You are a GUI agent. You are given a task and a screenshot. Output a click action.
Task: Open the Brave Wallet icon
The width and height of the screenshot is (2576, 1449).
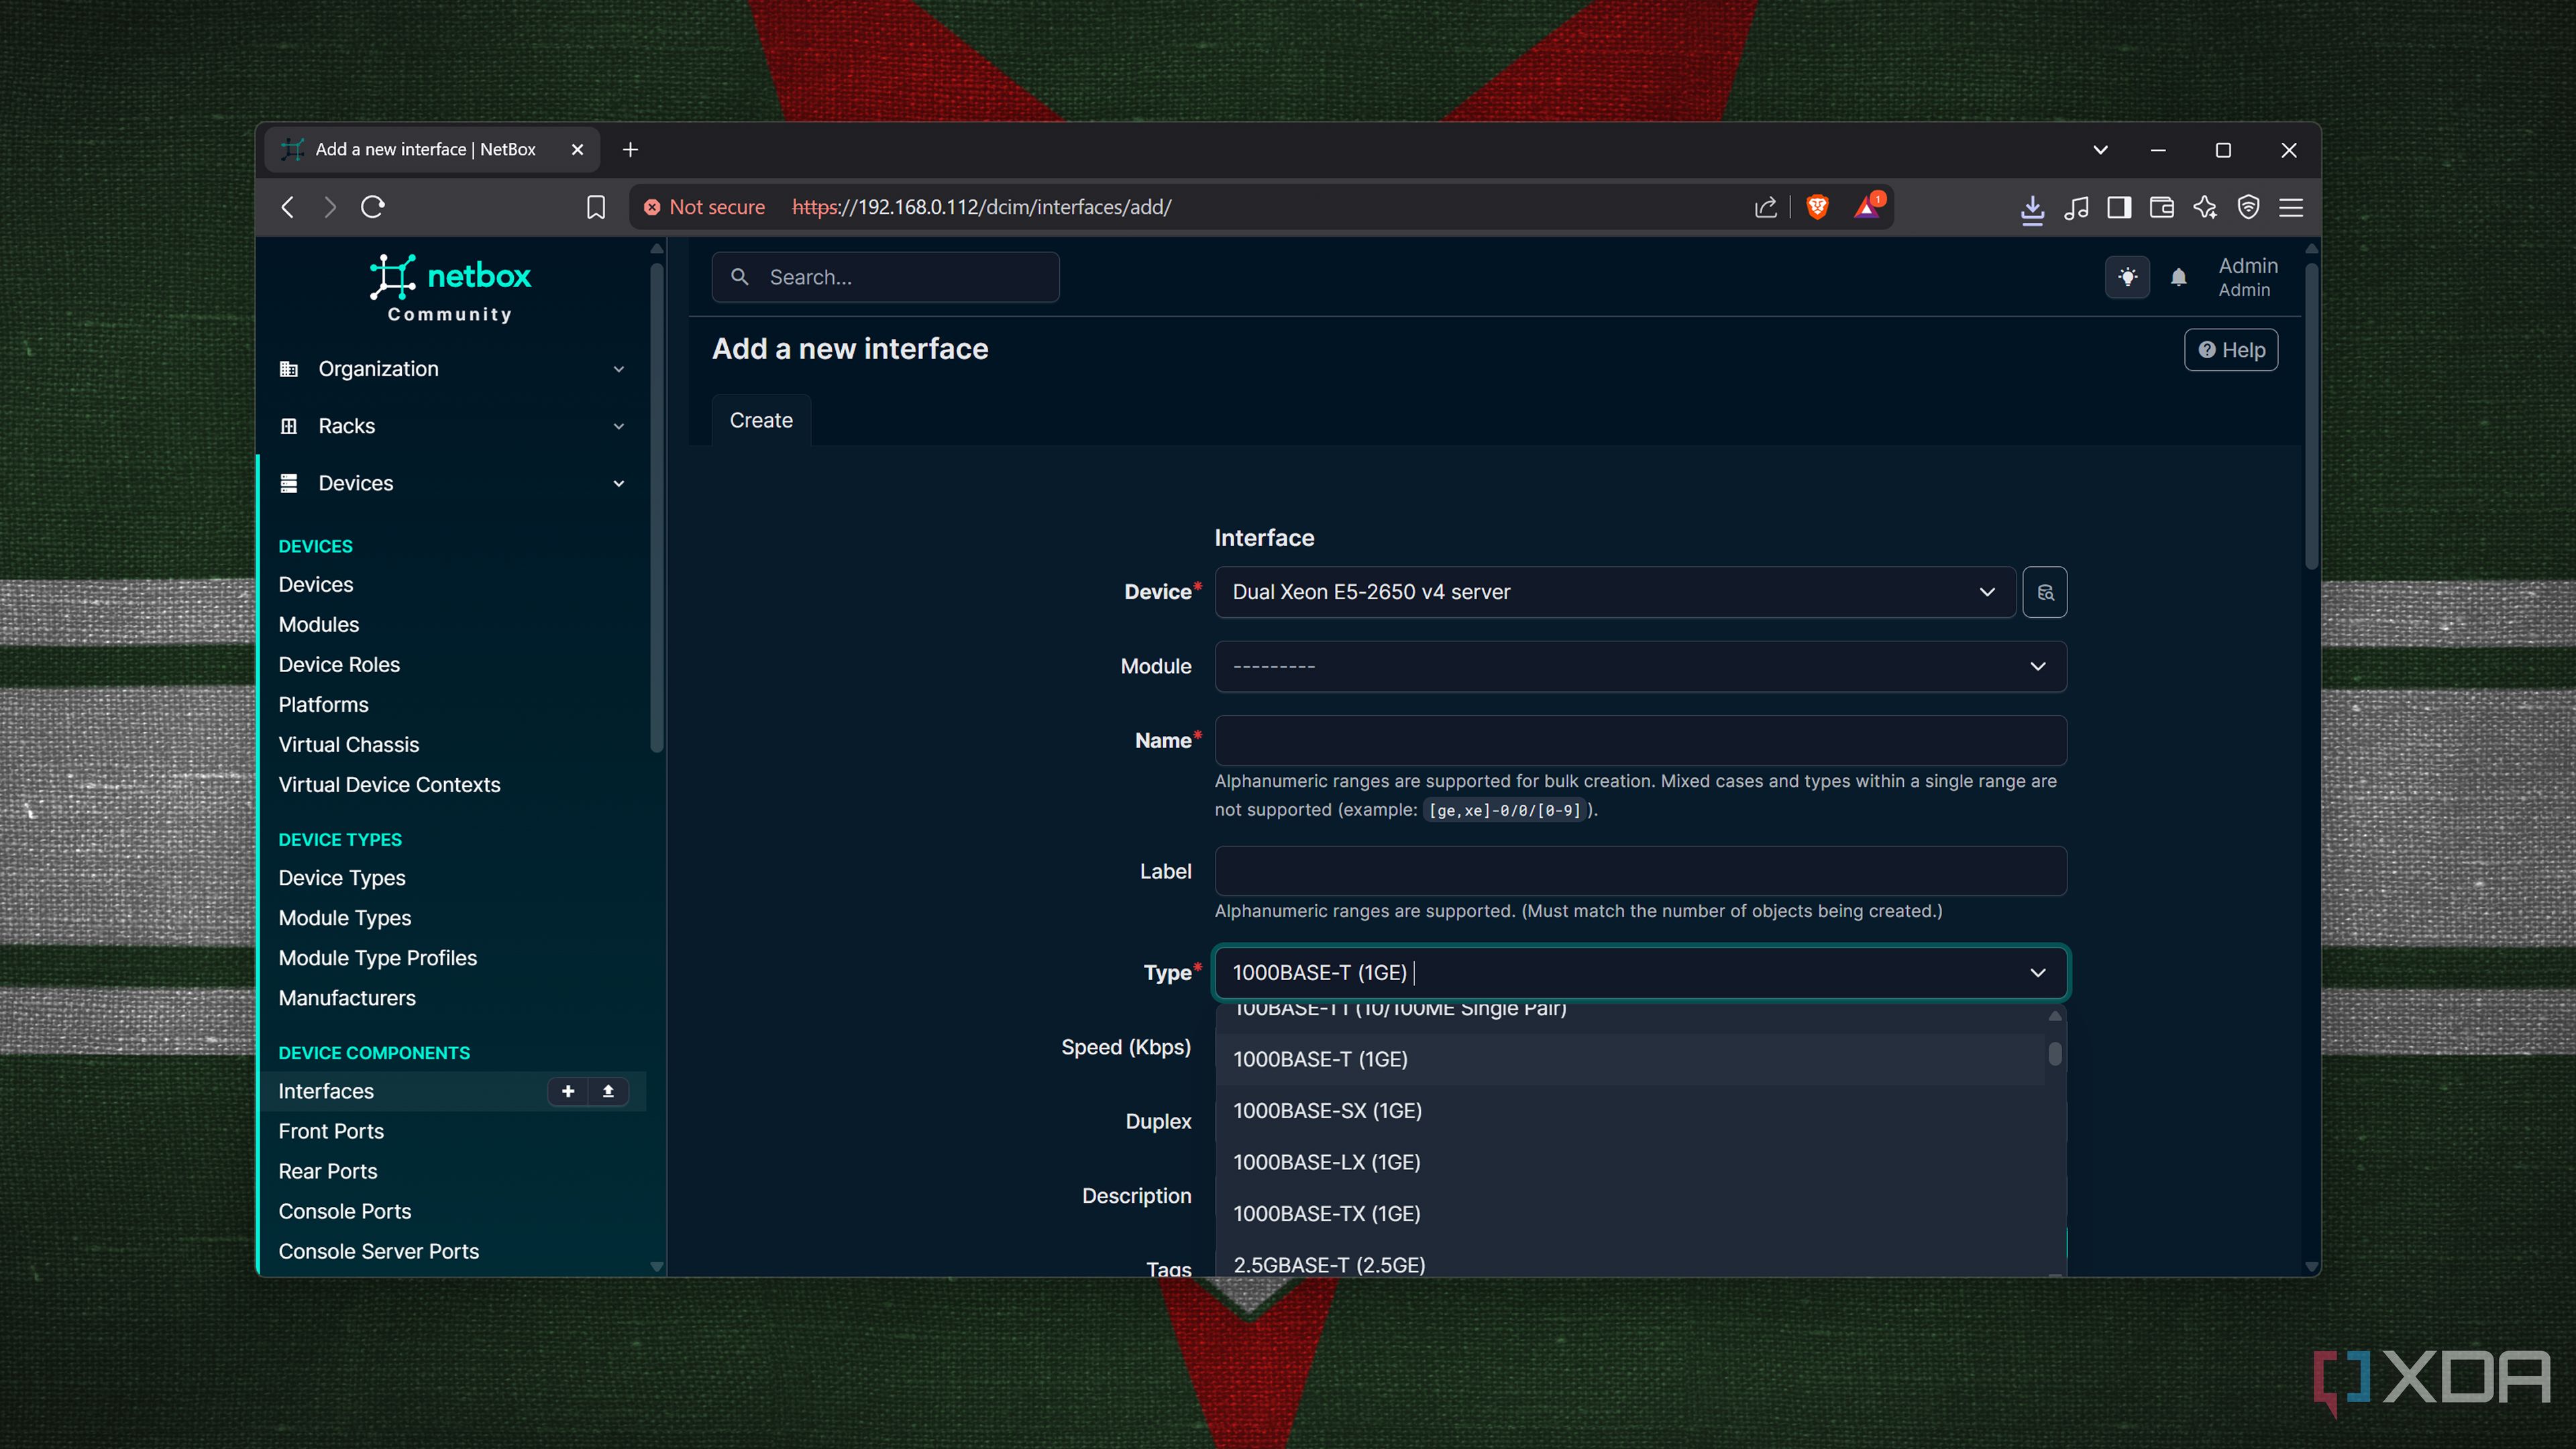click(2161, 208)
